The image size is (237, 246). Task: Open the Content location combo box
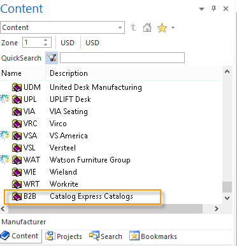click(62, 27)
